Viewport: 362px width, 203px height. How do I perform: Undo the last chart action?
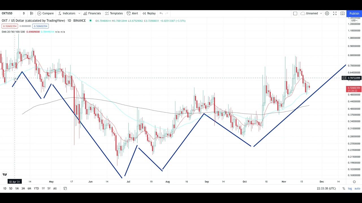(x=161, y=13)
